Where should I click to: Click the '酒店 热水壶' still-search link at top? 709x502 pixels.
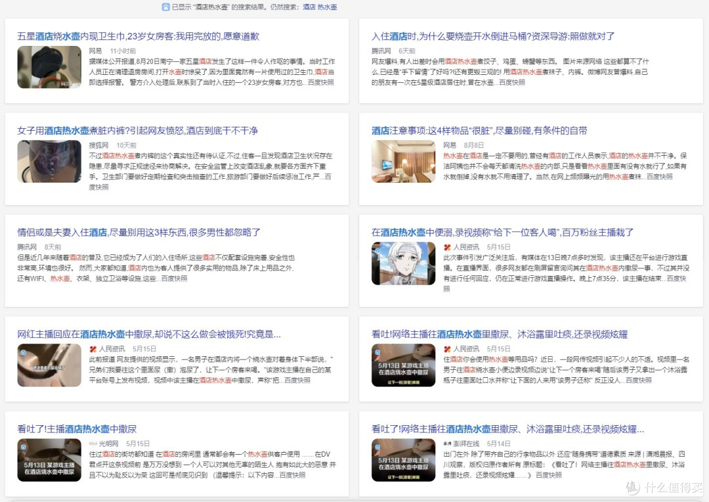[x=320, y=7]
